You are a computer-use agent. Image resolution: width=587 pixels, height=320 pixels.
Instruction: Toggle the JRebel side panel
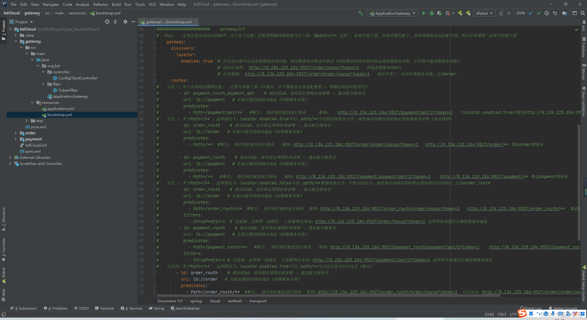click(3, 275)
